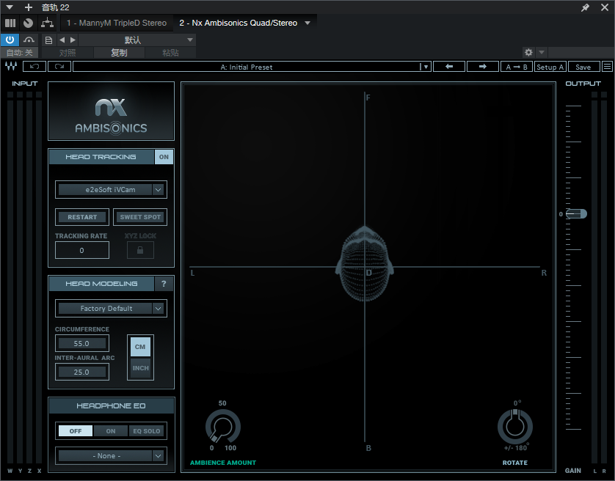Go to previous preset arrow
615x481 pixels.
[x=62, y=40]
